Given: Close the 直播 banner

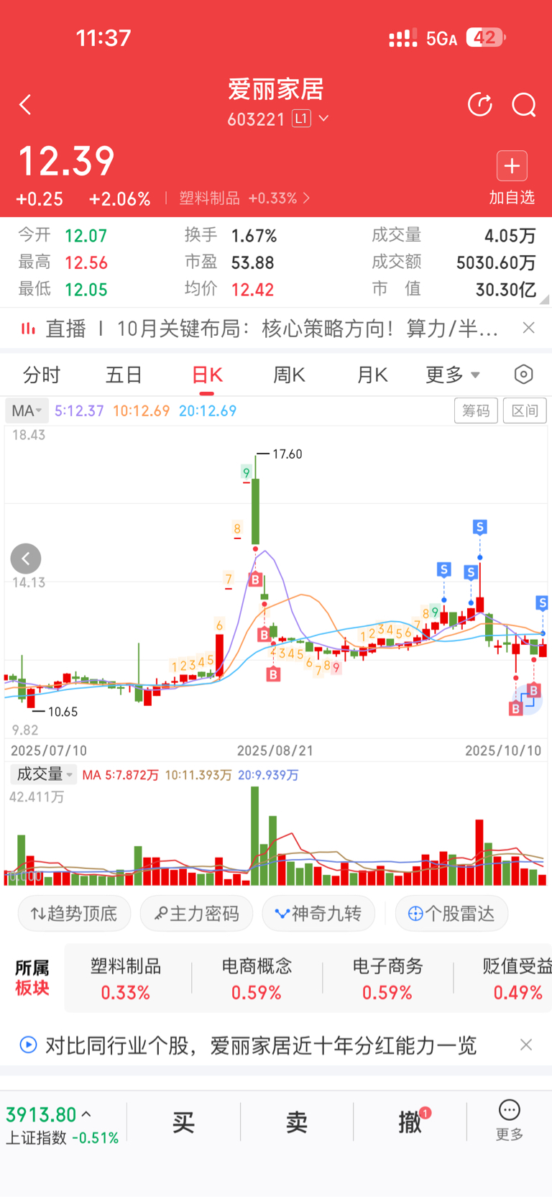Looking at the screenshot, I should (528, 328).
